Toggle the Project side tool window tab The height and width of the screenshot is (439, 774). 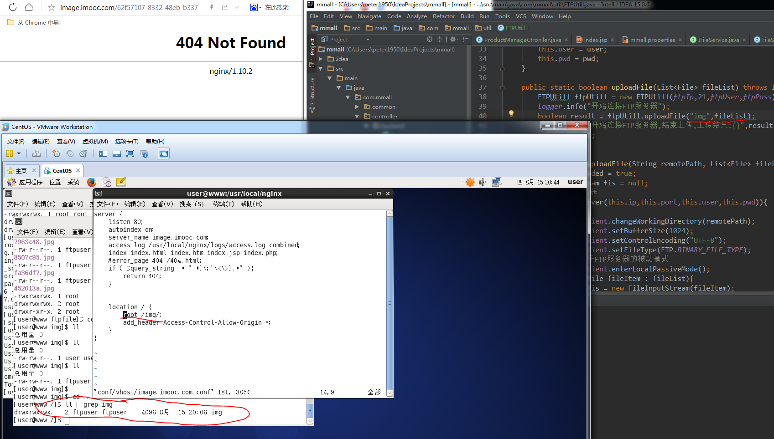[x=312, y=52]
